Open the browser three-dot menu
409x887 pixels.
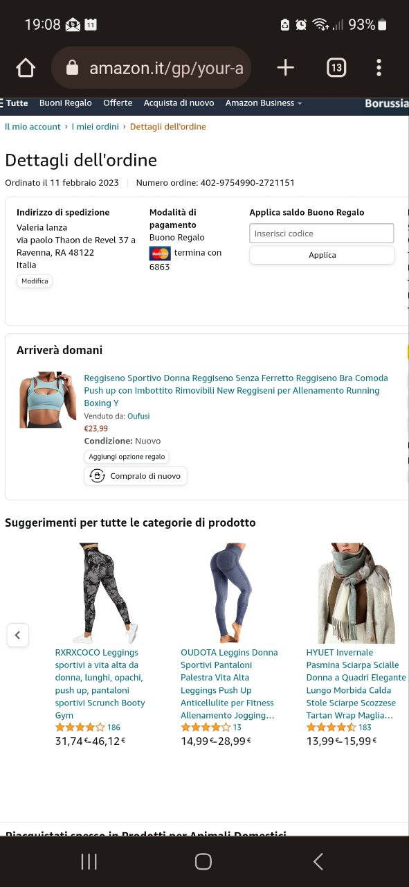(379, 67)
